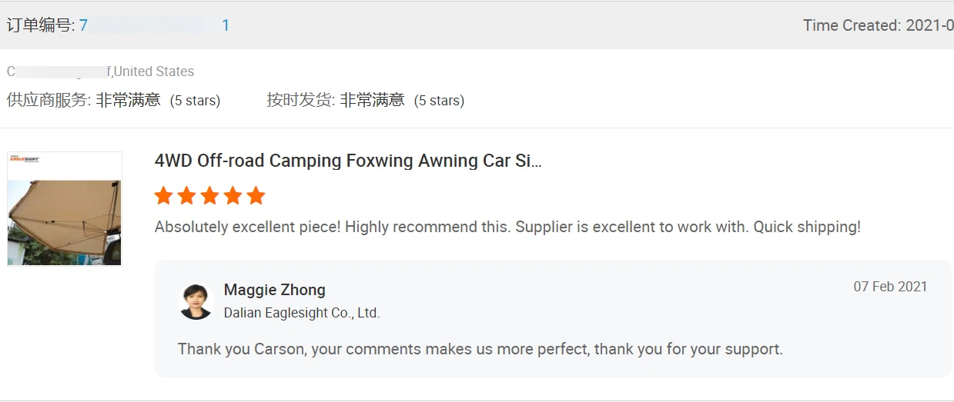Screen dimensions: 954x402
Task: Click the Time Created timestamp
Action: pos(878,25)
